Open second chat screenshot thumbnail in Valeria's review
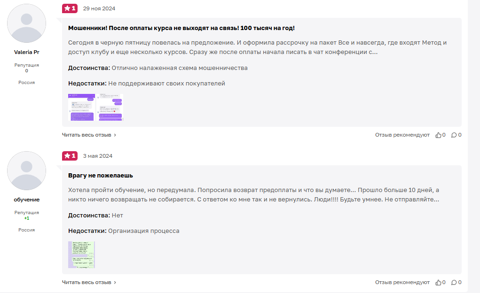Viewport: 480px width, 293px height. click(110, 107)
